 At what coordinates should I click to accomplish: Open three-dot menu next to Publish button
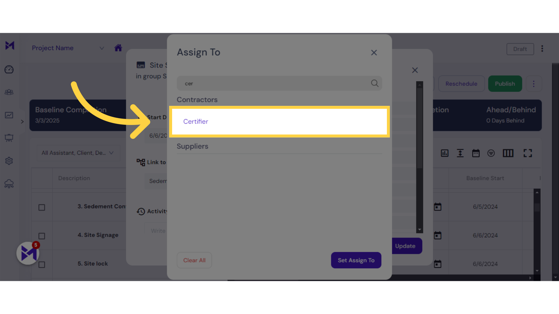(534, 84)
